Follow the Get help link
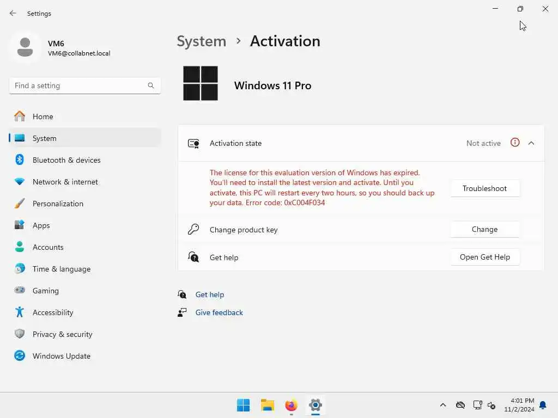Screen dimensions: 558x418 210,294
